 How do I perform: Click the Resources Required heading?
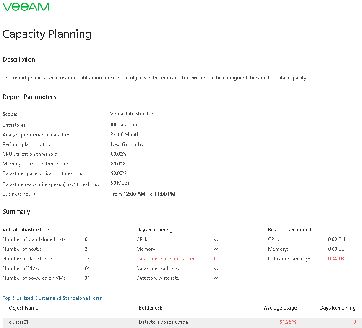[x=289, y=230]
